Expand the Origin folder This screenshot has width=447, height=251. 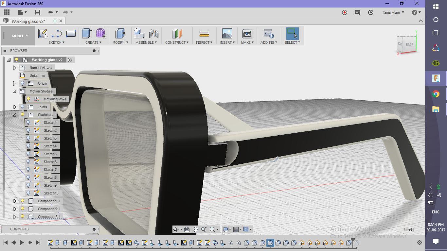pos(14,83)
